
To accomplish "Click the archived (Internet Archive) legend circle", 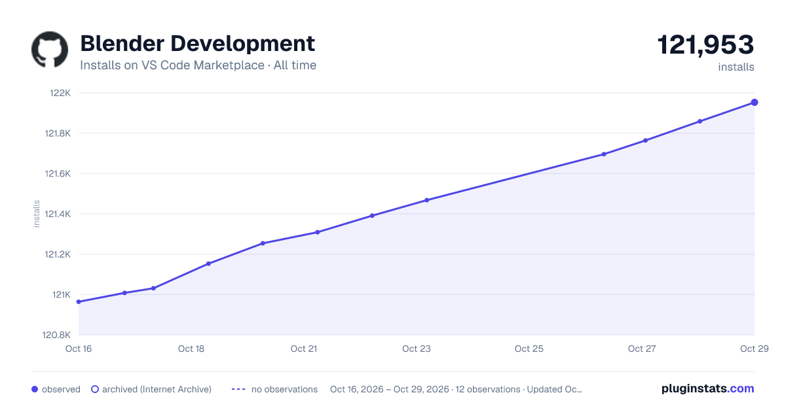I will (94, 389).
